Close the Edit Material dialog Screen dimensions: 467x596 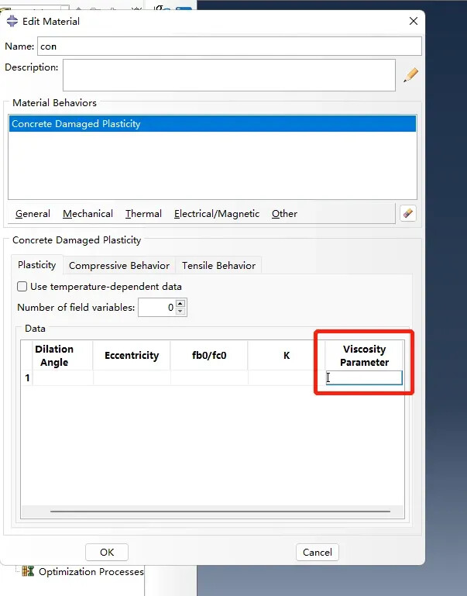413,21
